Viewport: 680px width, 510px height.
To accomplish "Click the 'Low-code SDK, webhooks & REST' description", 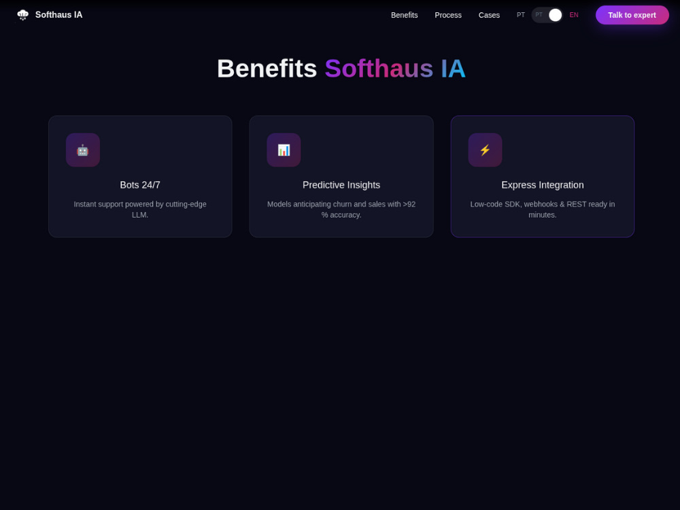I will 542,209.
